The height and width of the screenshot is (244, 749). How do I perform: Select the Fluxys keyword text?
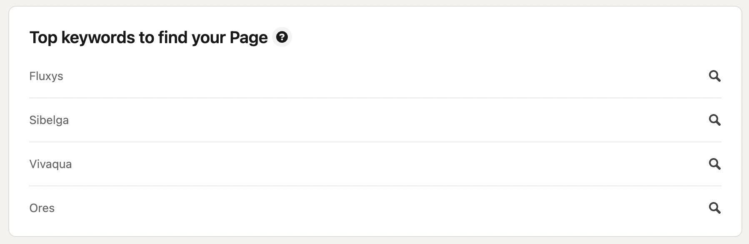tap(46, 76)
